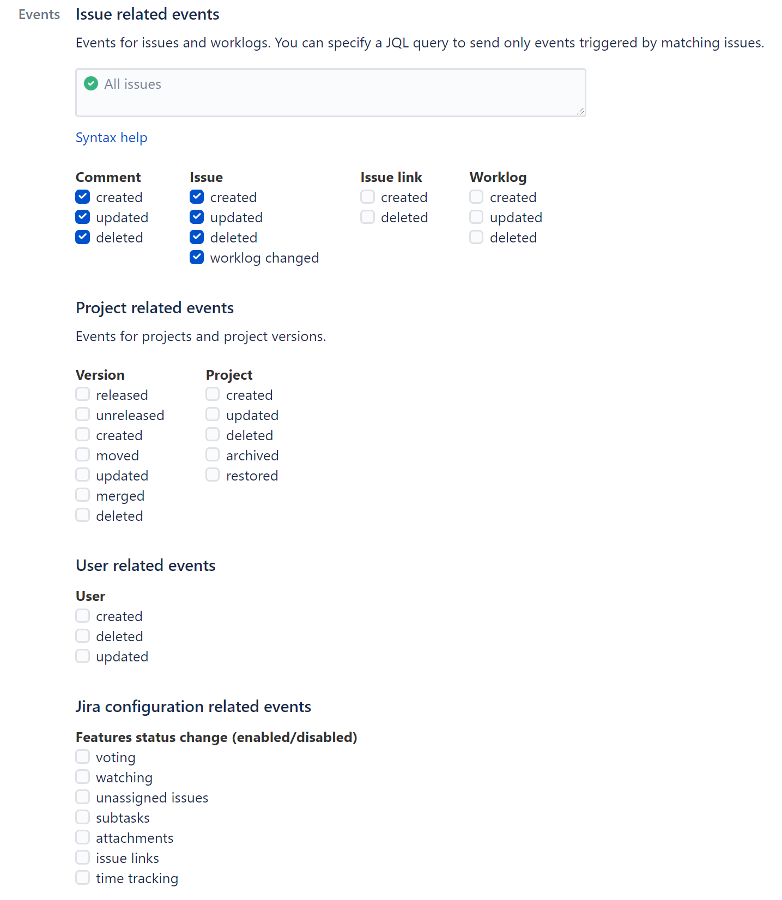Open the Syntax help link

[x=111, y=138]
